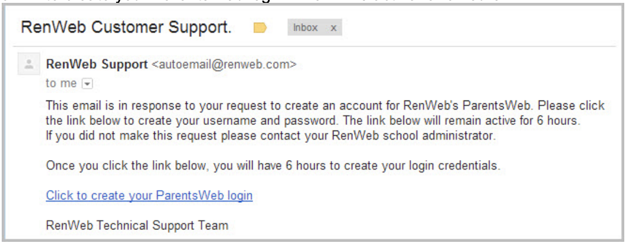Click the line mentioning "remain active for 6 hours"
The height and width of the screenshot is (243, 626).
click(312, 121)
